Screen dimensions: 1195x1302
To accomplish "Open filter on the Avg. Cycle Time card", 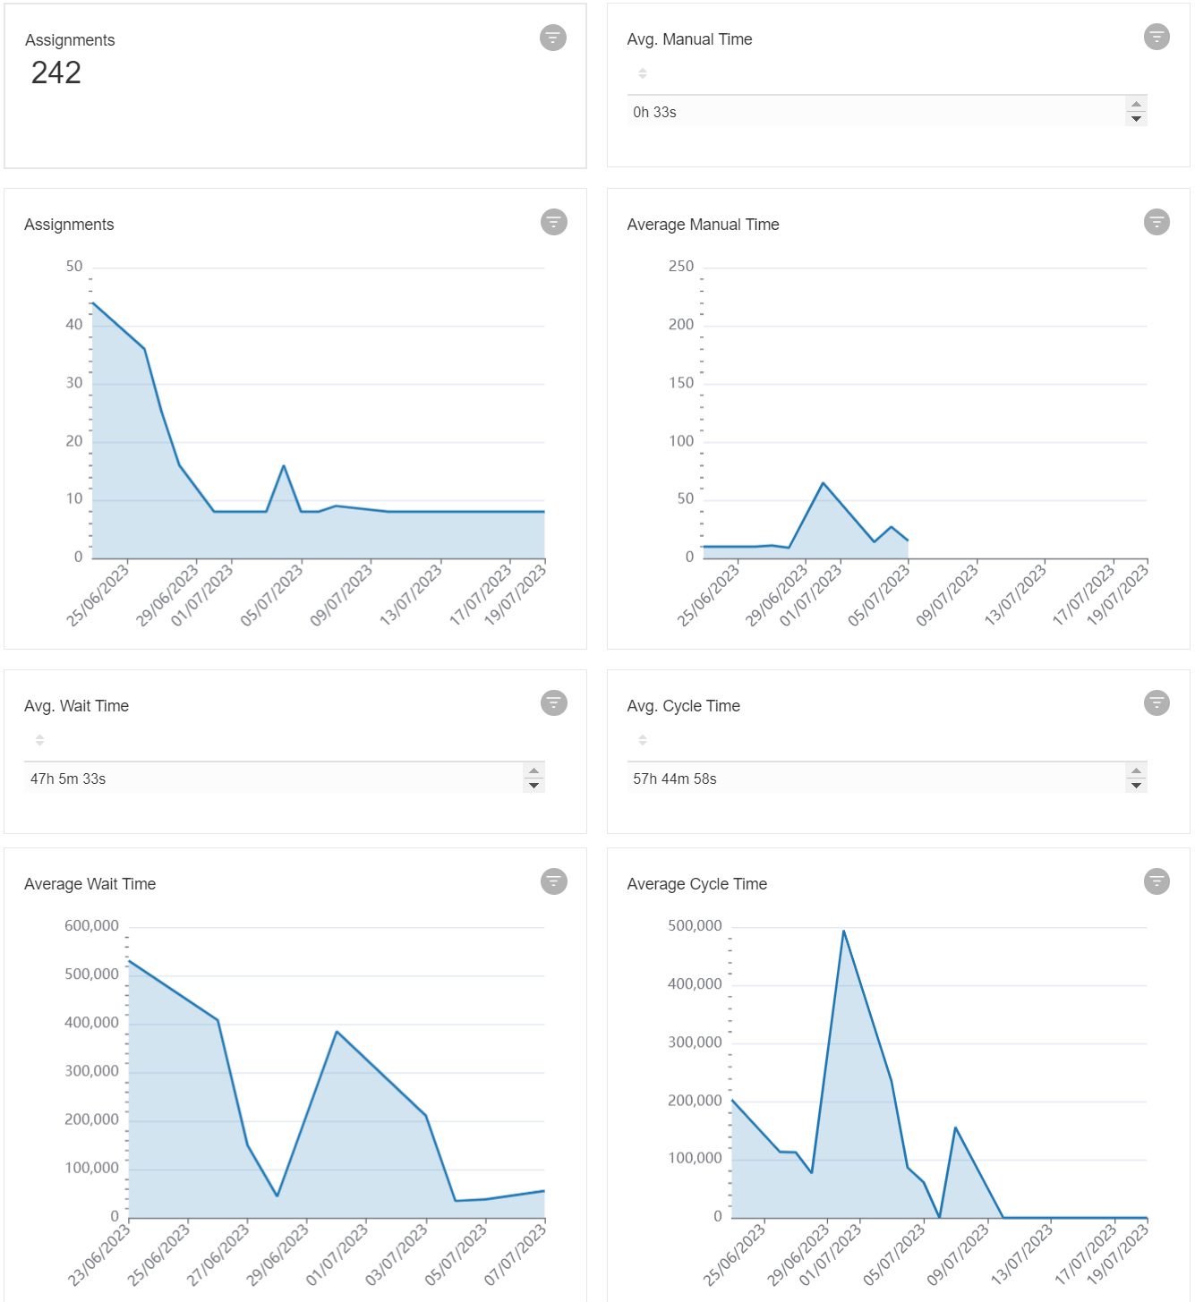I will (1157, 703).
